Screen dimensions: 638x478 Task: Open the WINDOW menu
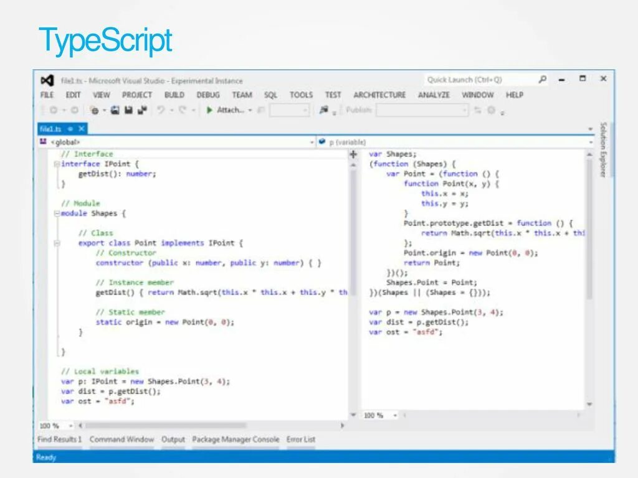(477, 95)
